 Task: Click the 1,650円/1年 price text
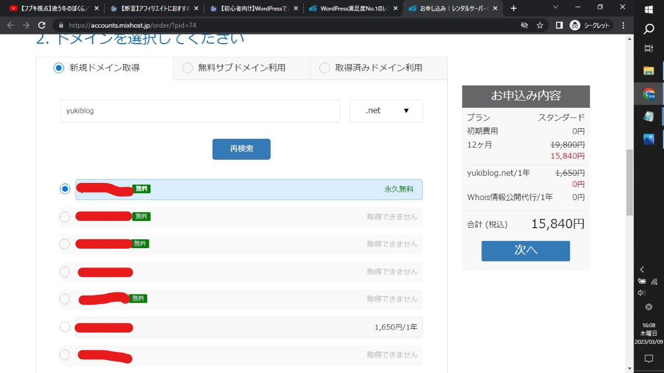pos(396,327)
